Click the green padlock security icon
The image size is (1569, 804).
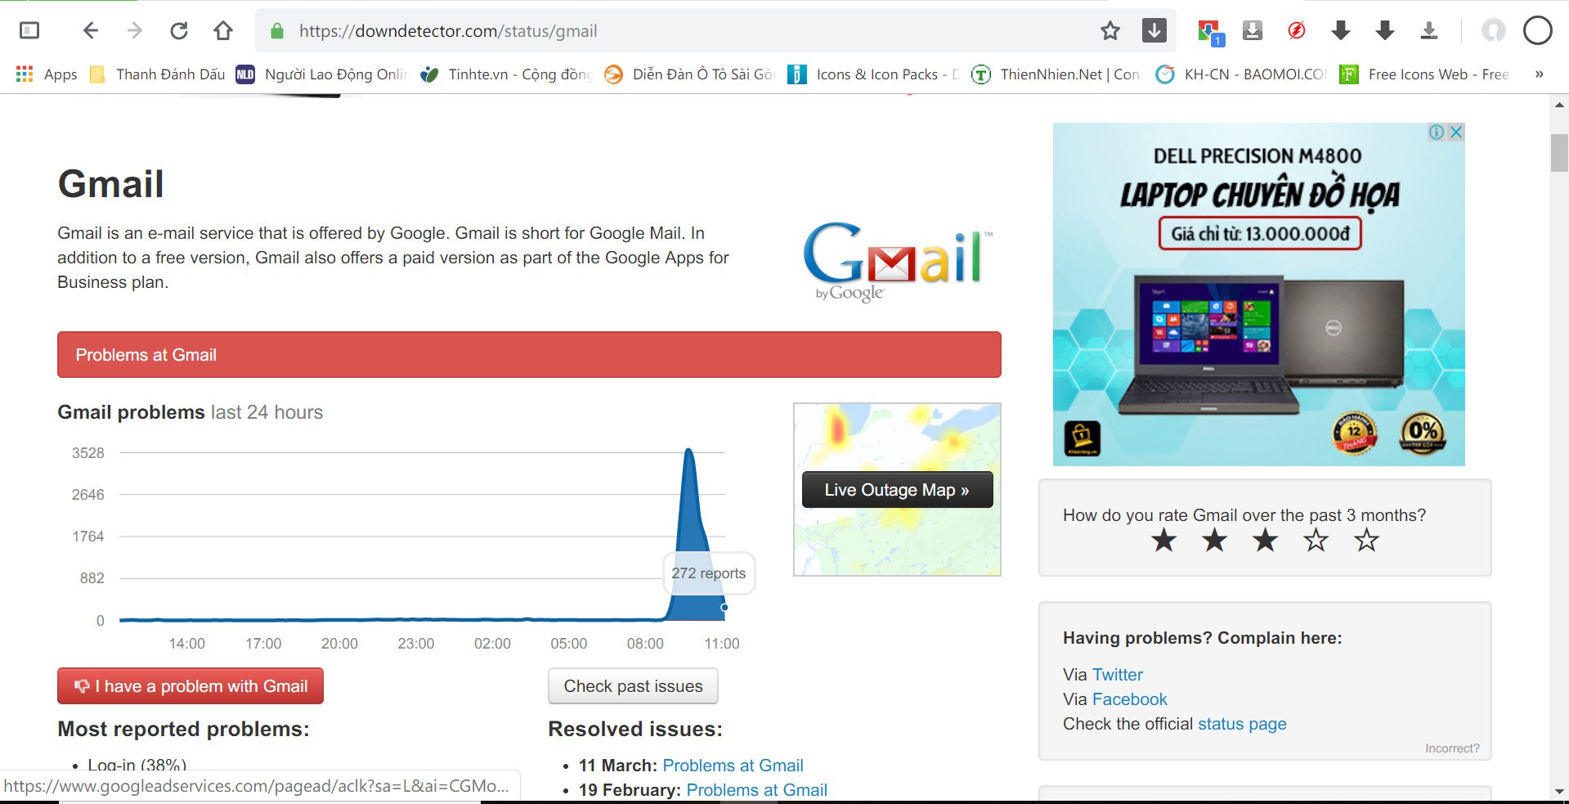pyautogui.click(x=277, y=31)
